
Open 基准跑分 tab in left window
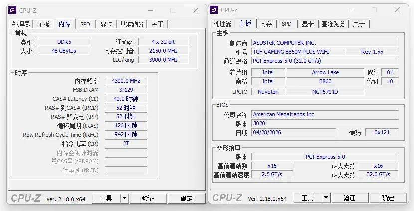tap(132, 24)
